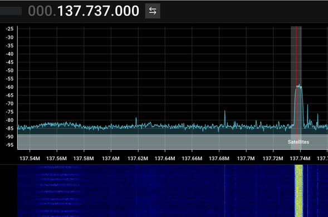Viewport: 328px width, 217px height.
Task: Click the 137.62M frequency axis label
Action: tap(138, 159)
